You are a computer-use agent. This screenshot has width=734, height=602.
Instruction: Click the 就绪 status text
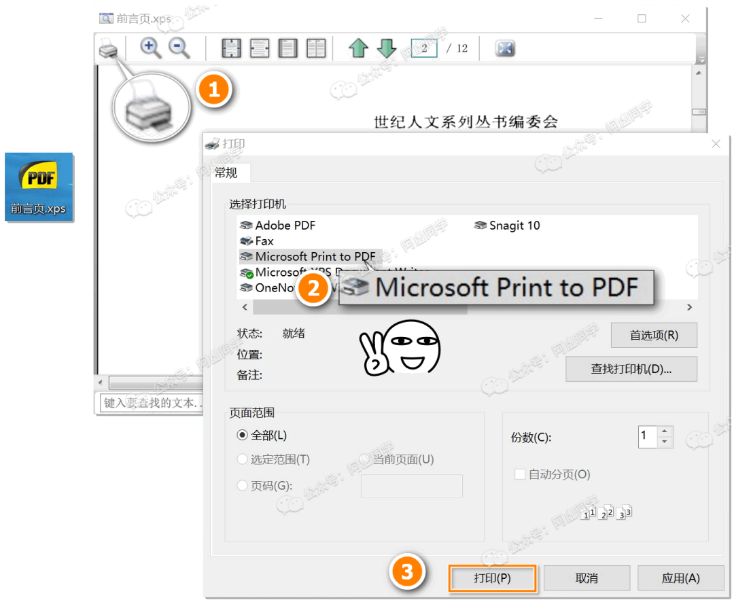(294, 334)
